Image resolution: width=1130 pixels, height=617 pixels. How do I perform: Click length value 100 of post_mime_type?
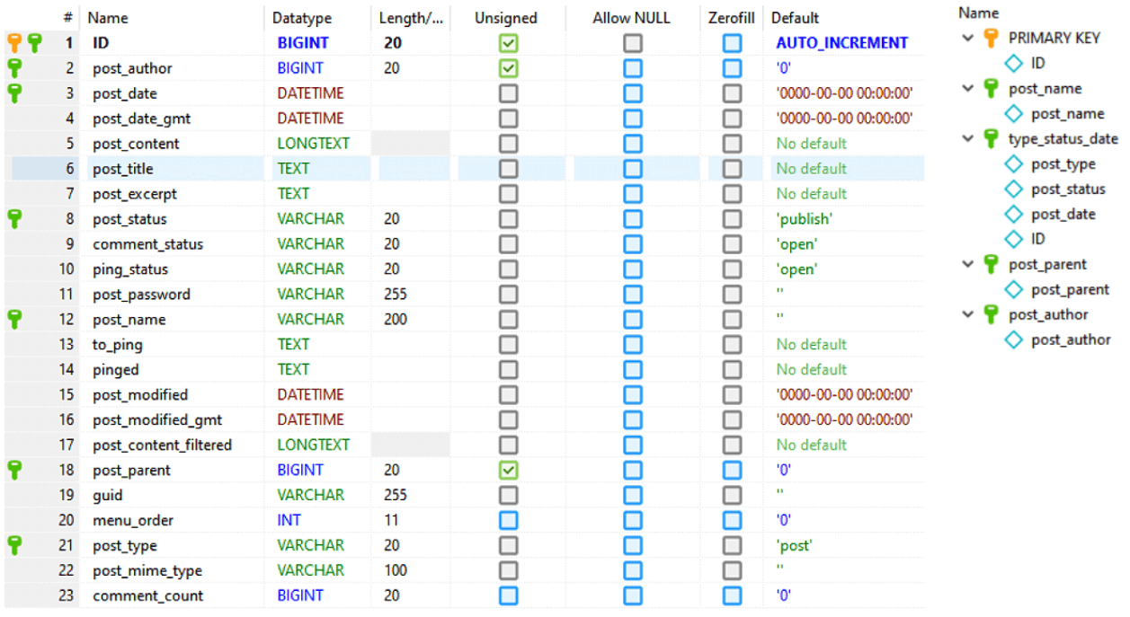tap(395, 570)
